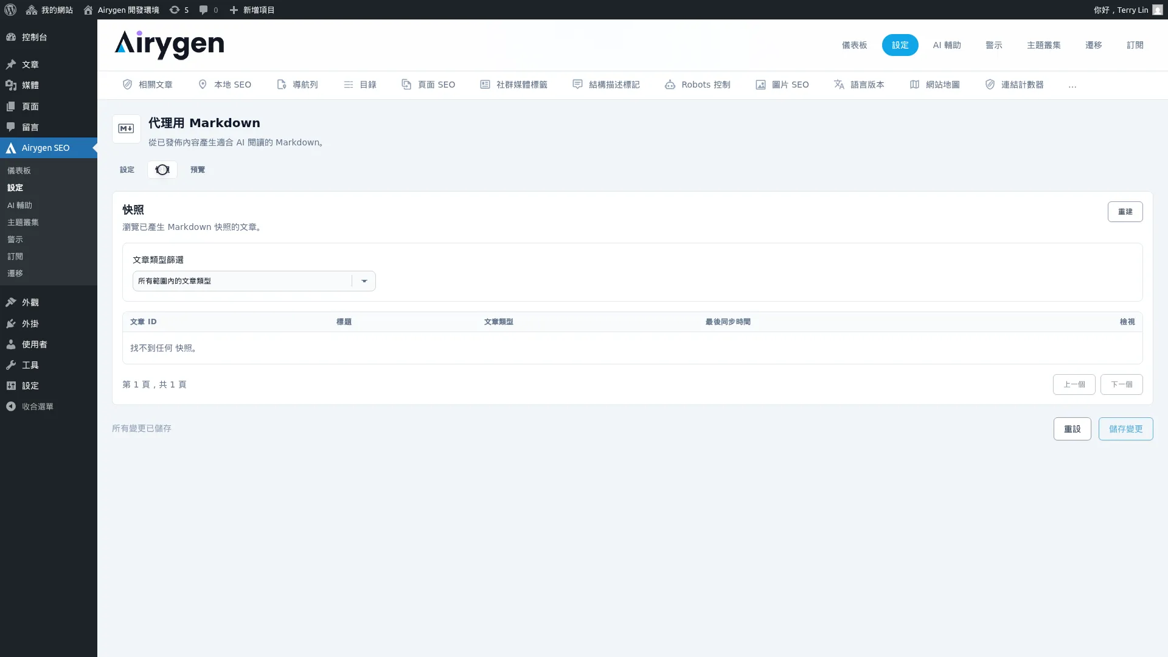Expand the 文章類型篩選 dropdown
1168x657 pixels.
(254, 281)
